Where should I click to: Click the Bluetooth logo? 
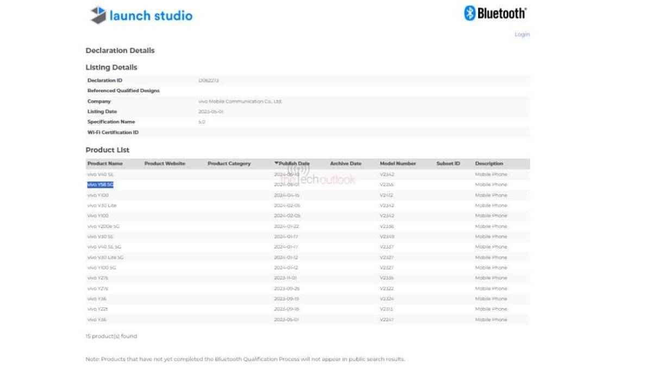point(495,13)
